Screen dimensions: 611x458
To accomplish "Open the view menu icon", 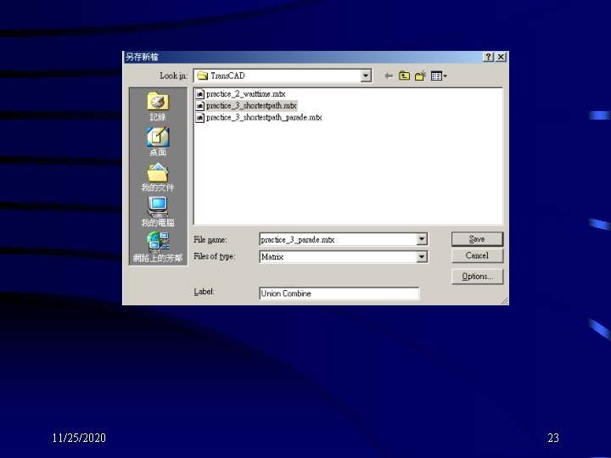I will [x=439, y=76].
